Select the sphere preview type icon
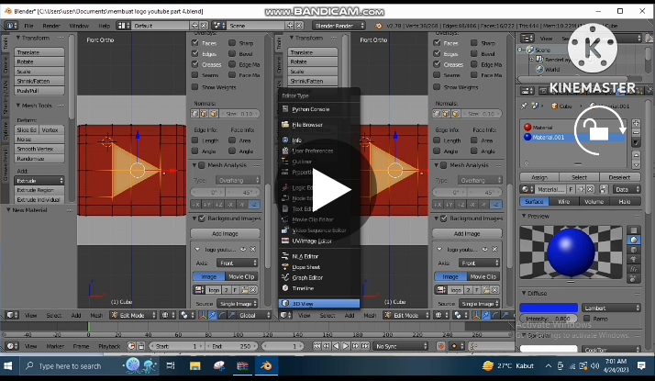 click(x=634, y=240)
